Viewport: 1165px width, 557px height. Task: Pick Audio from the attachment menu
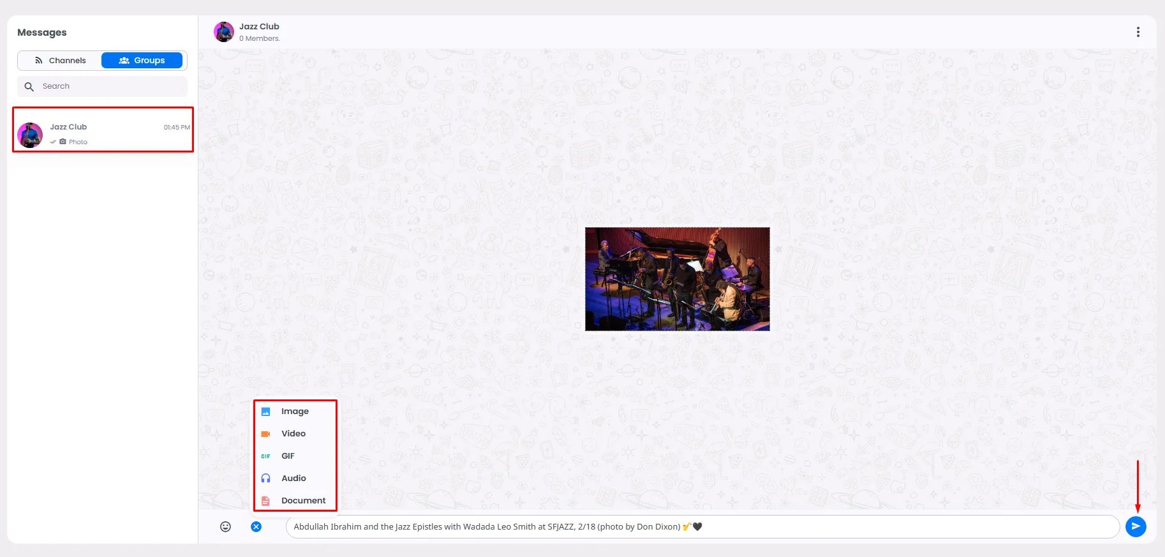click(295, 479)
